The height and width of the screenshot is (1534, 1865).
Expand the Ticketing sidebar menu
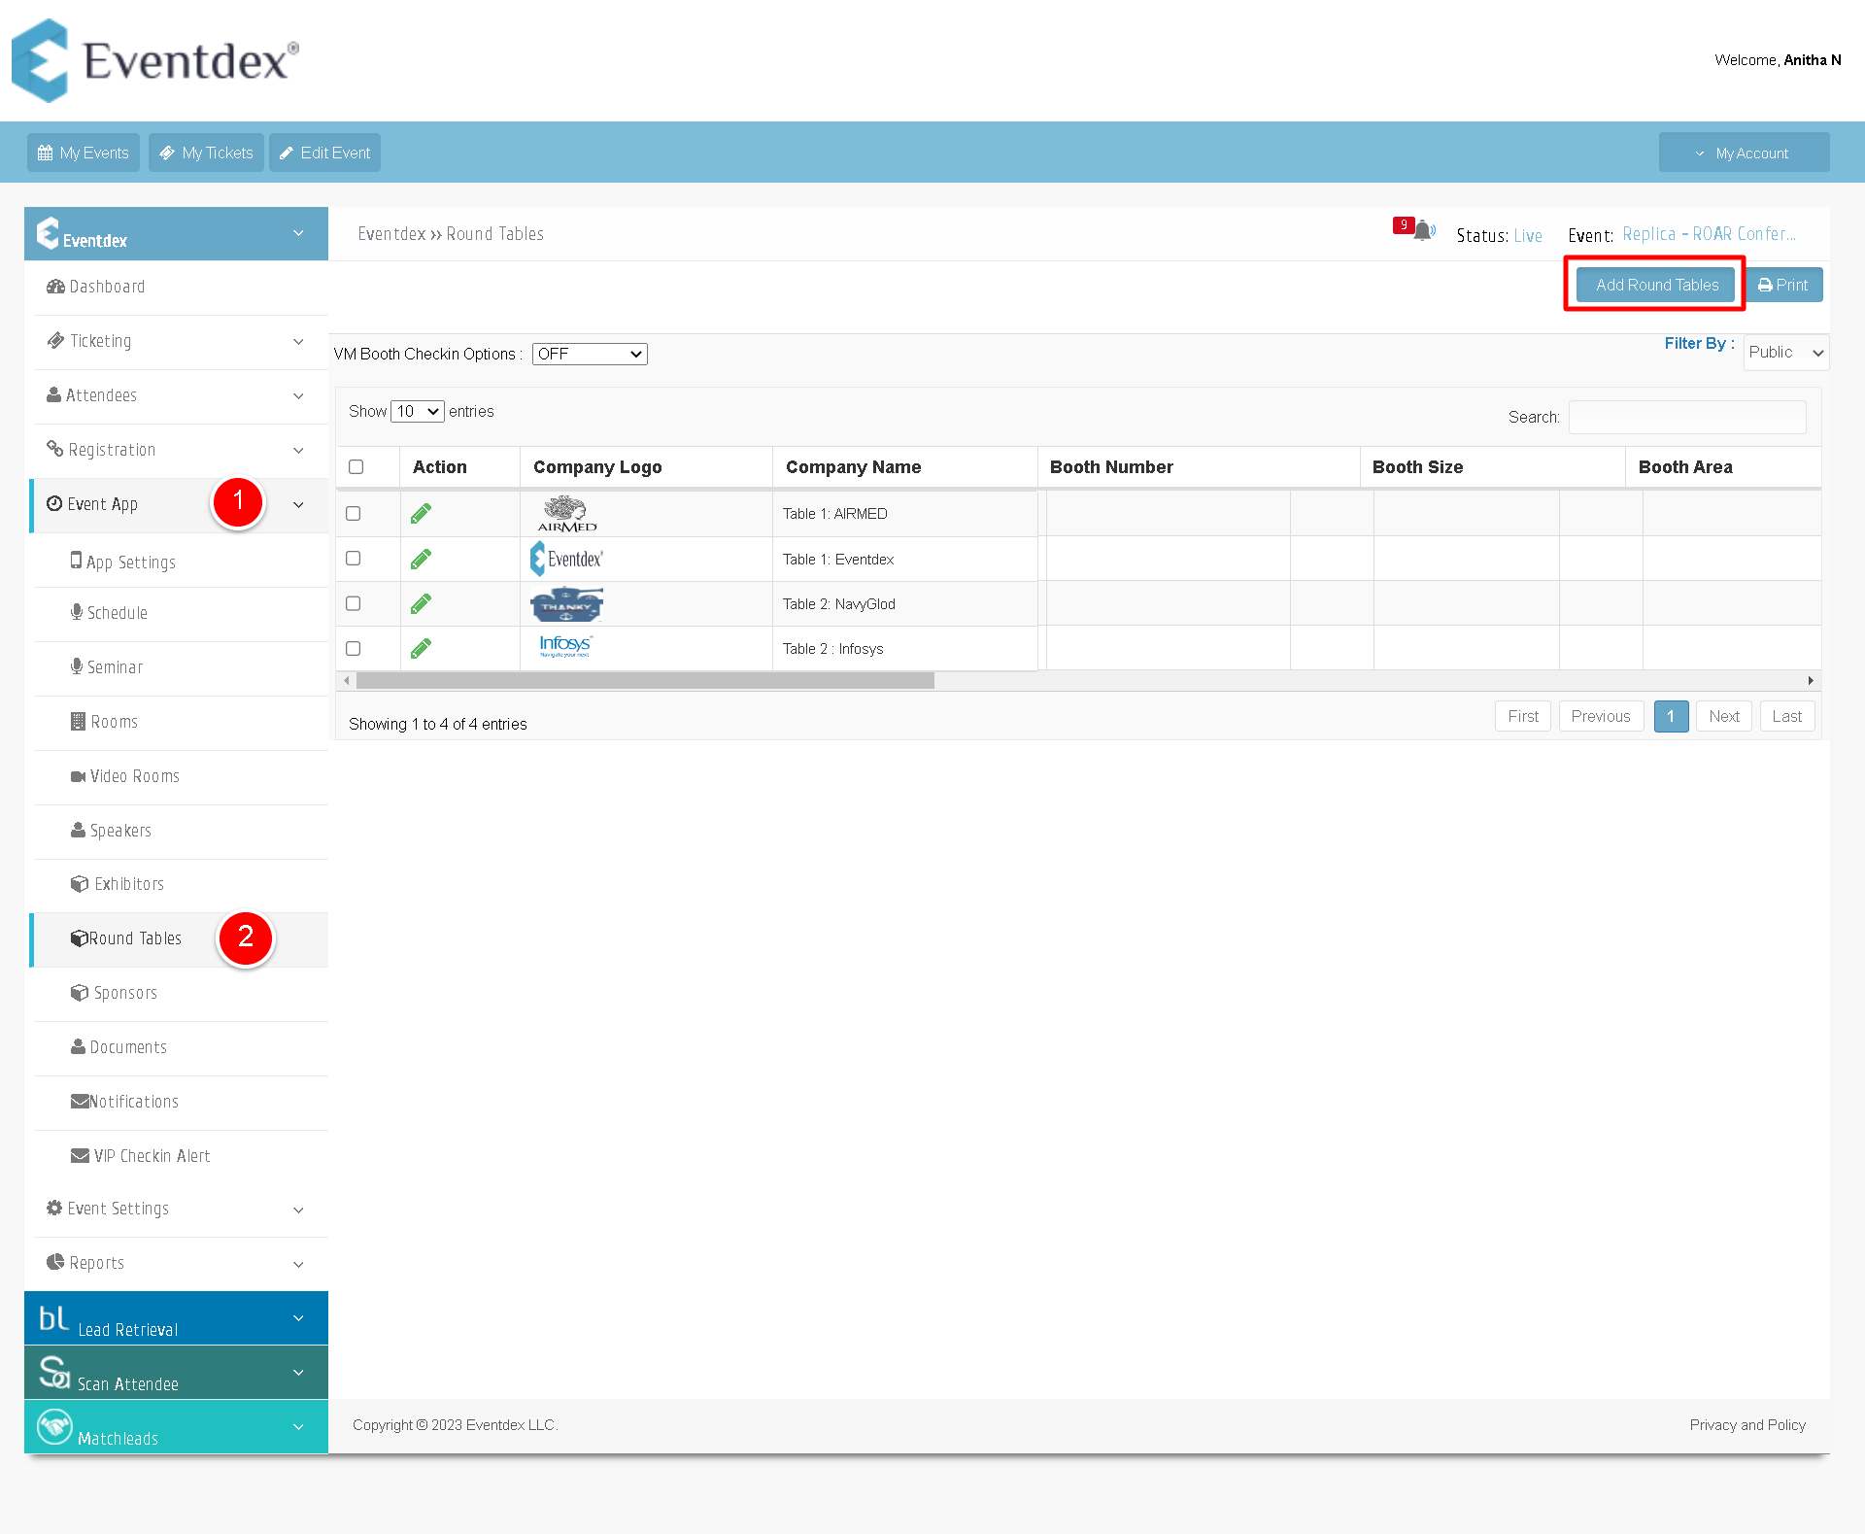[x=176, y=341]
